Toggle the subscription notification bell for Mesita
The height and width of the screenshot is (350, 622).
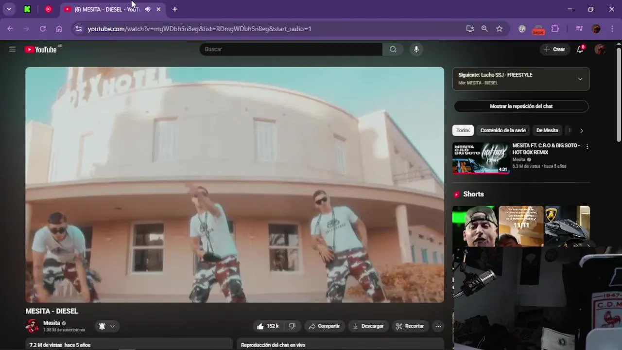click(x=102, y=326)
